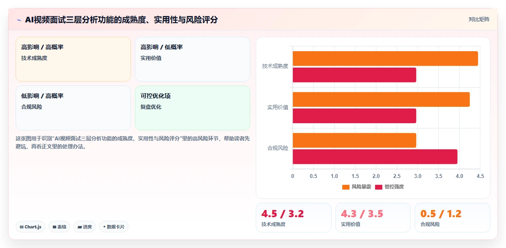Open the 0.5 / 1.2 合规风险 stat card
The image size is (506, 248).
click(x=452, y=218)
